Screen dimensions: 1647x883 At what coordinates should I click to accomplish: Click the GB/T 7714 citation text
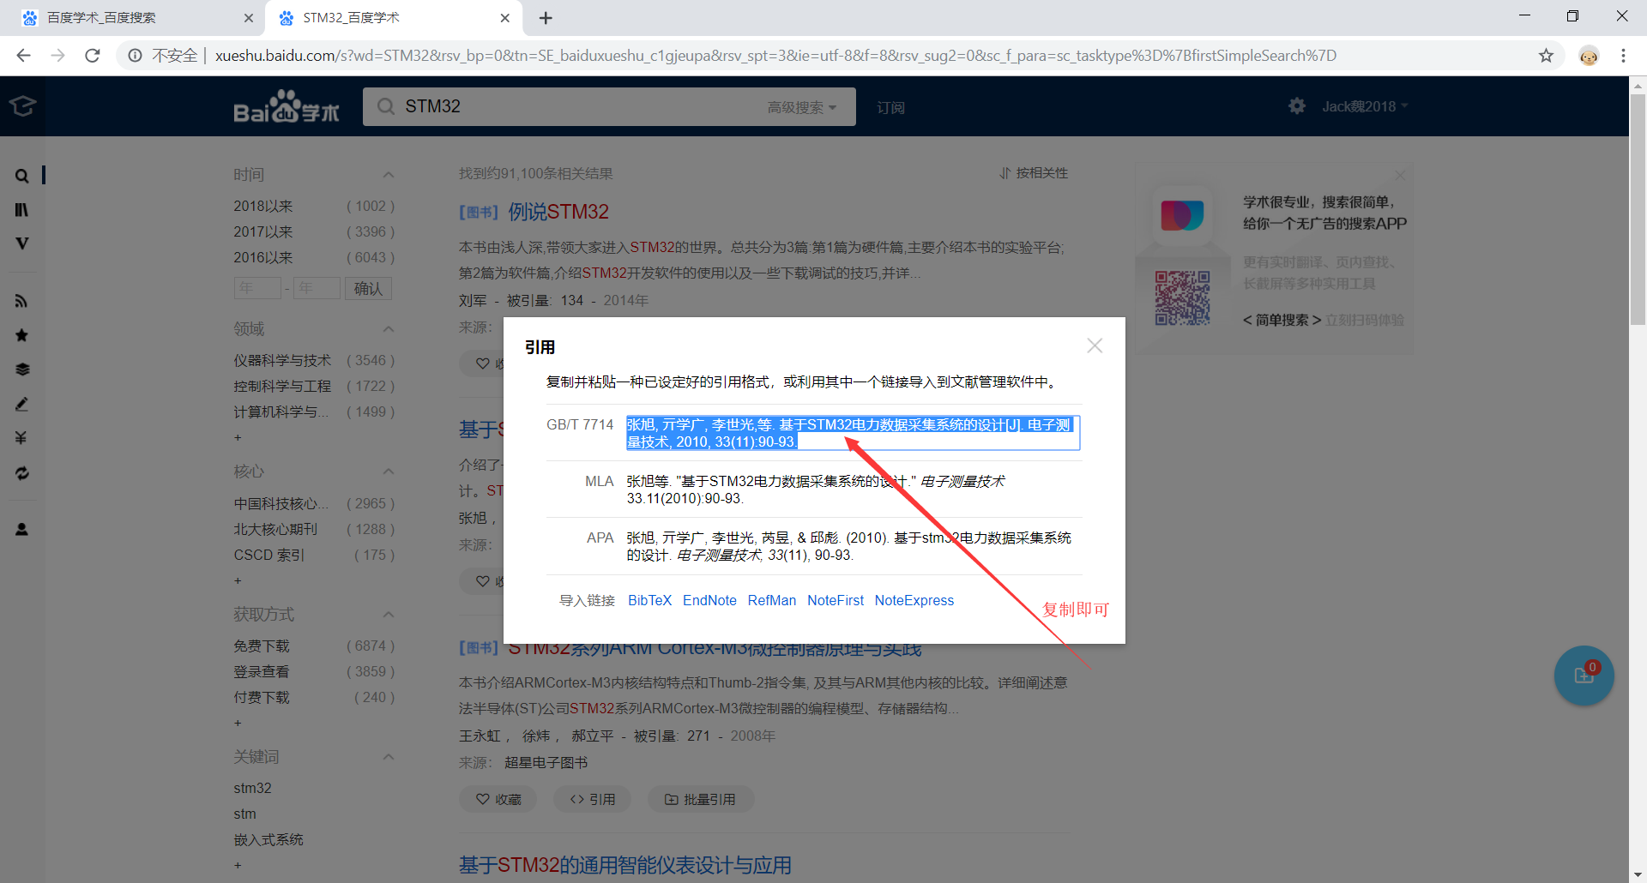853,433
